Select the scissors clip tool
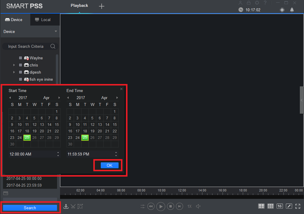304x214 pixels. (73, 206)
